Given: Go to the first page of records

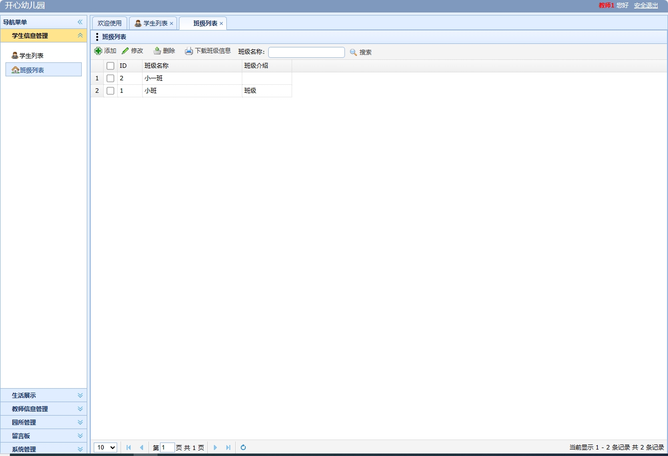Looking at the screenshot, I should coord(129,448).
